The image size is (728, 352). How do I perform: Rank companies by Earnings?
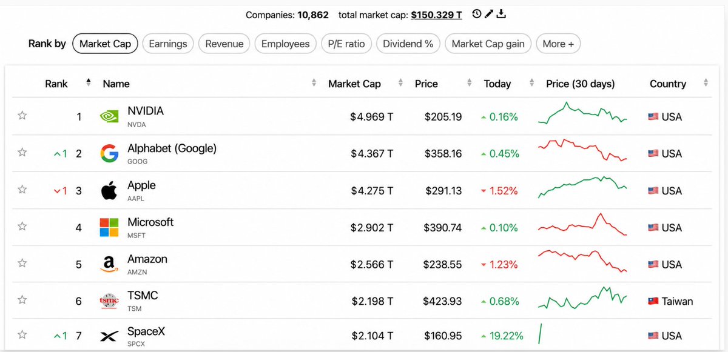[x=168, y=44]
